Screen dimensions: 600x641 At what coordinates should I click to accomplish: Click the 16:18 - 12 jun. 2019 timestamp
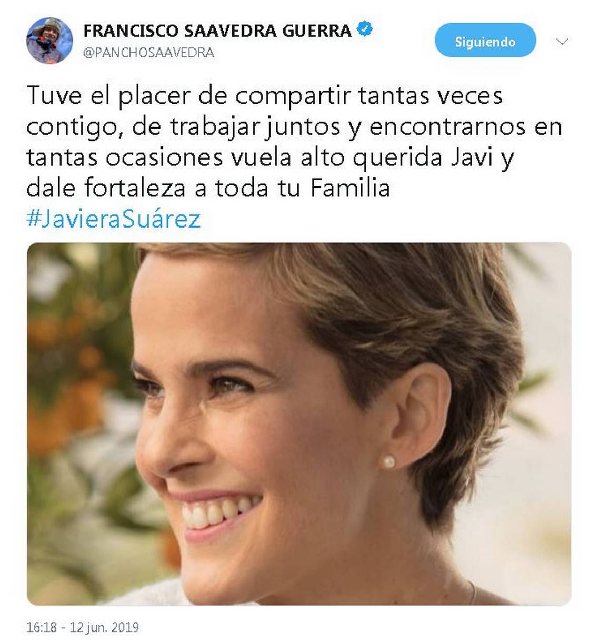[x=83, y=627]
